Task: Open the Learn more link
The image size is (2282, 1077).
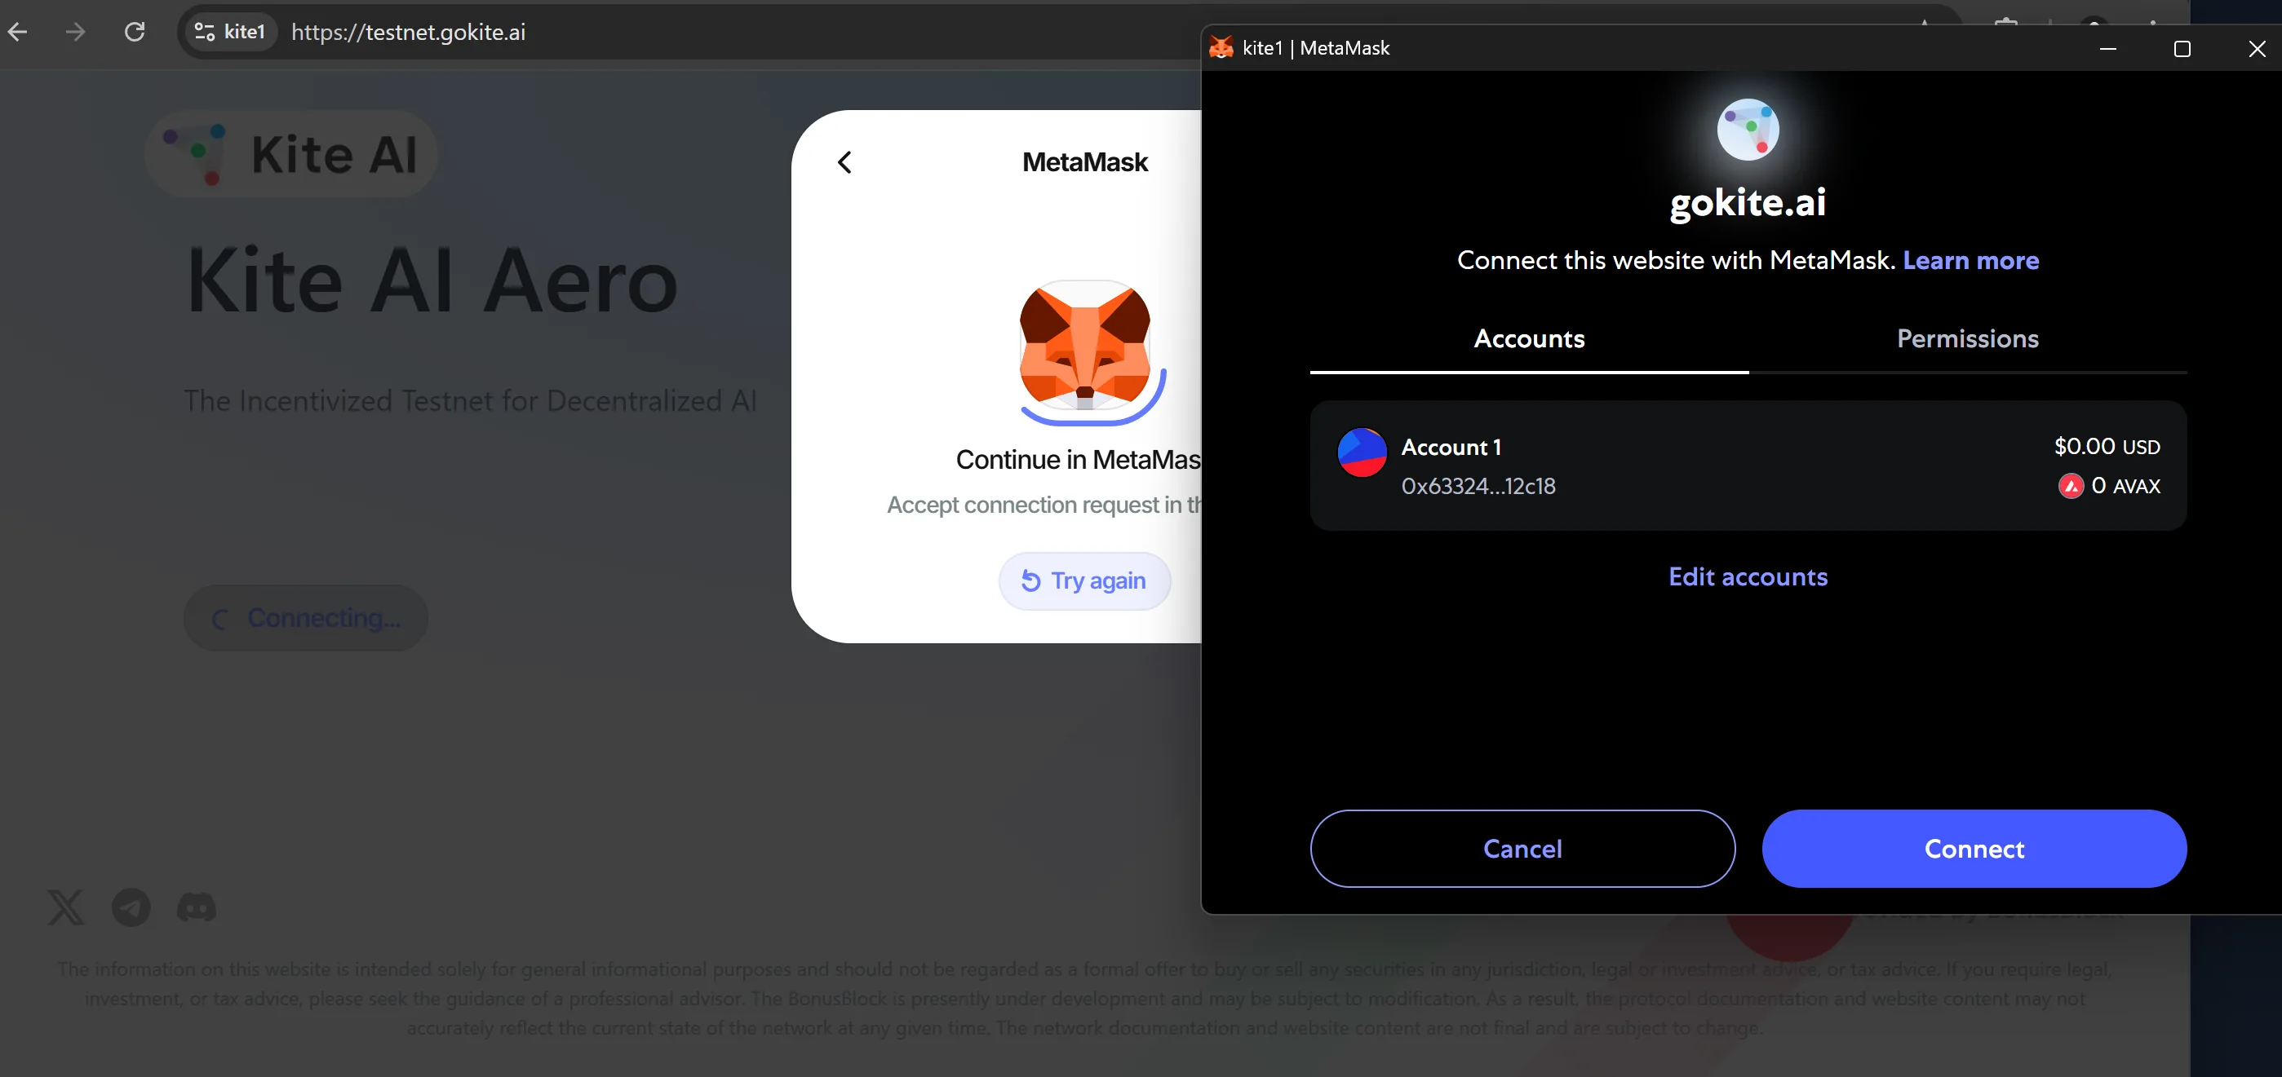Action: click(1971, 260)
